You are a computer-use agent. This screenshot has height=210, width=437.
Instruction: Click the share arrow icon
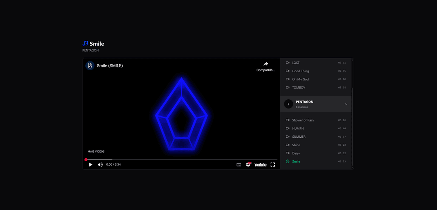[265, 64]
